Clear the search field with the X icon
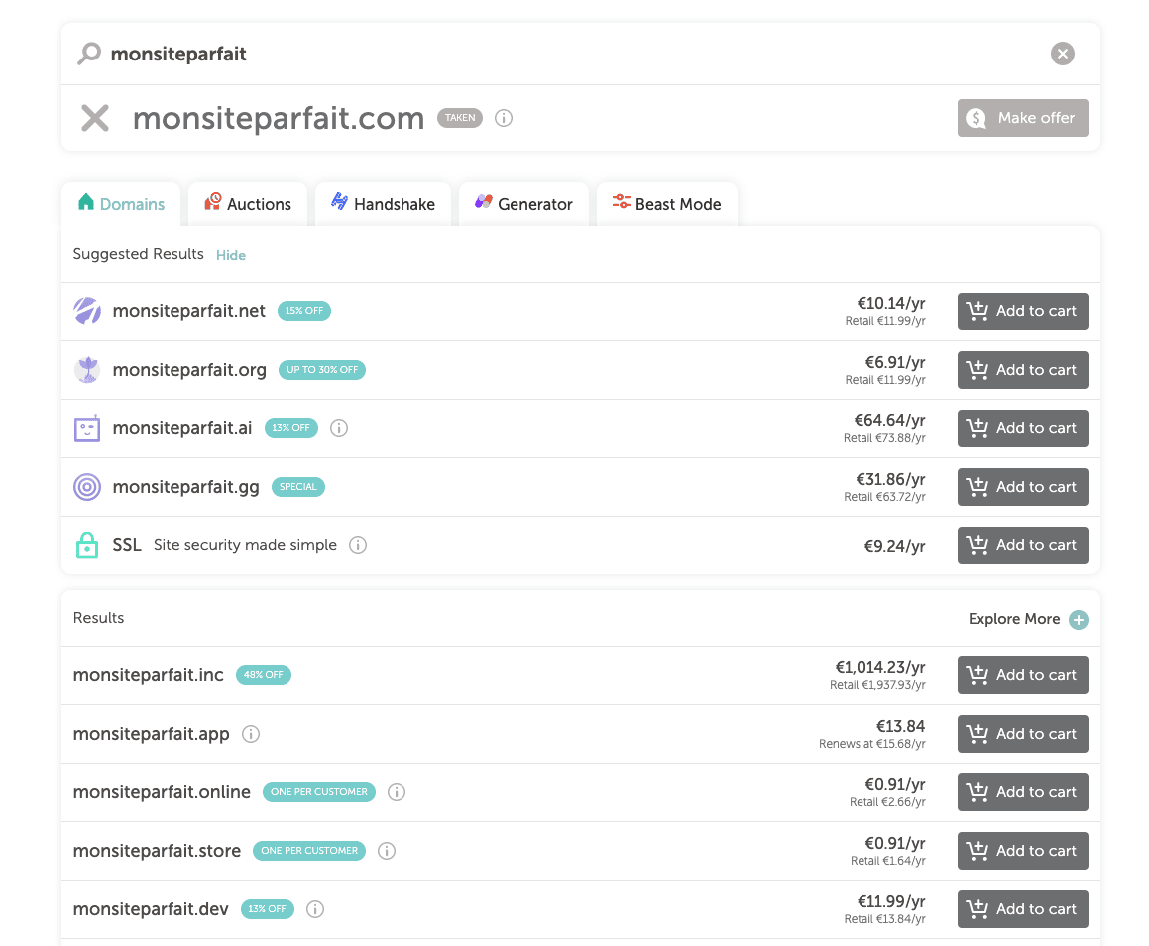The width and height of the screenshot is (1149, 946). (1062, 54)
